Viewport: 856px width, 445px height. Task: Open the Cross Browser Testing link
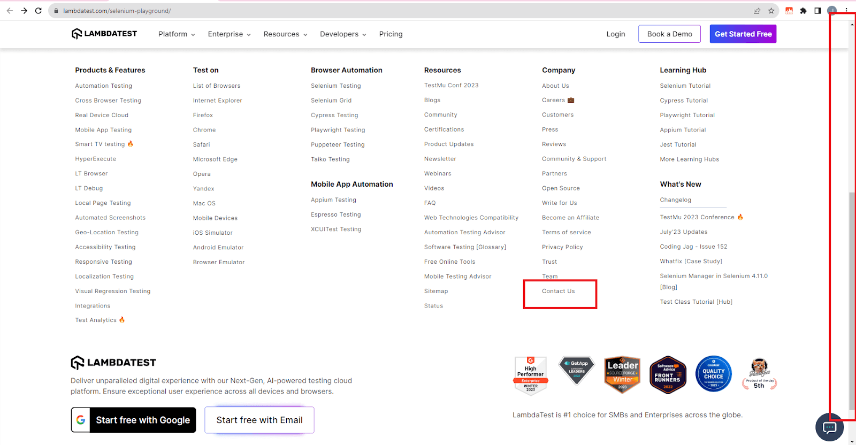coord(108,101)
